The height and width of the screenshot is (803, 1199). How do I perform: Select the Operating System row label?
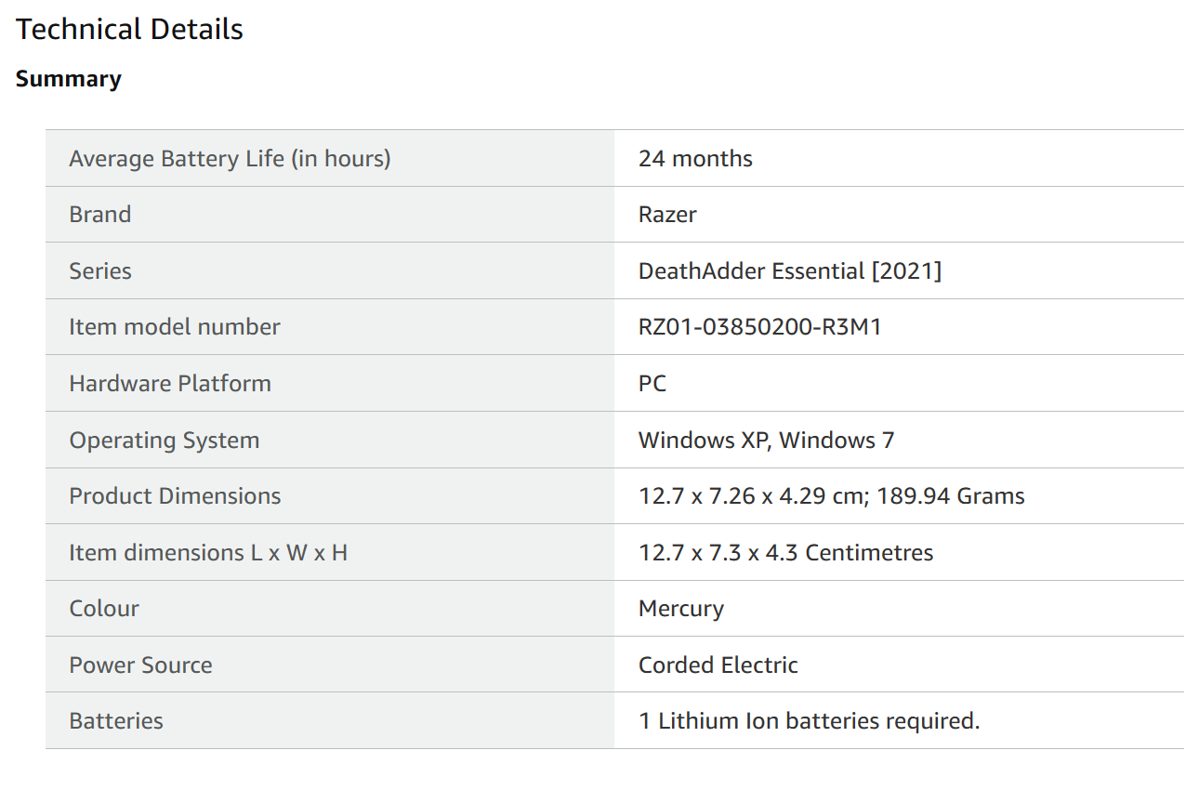pyautogui.click(x=164, y=440)
